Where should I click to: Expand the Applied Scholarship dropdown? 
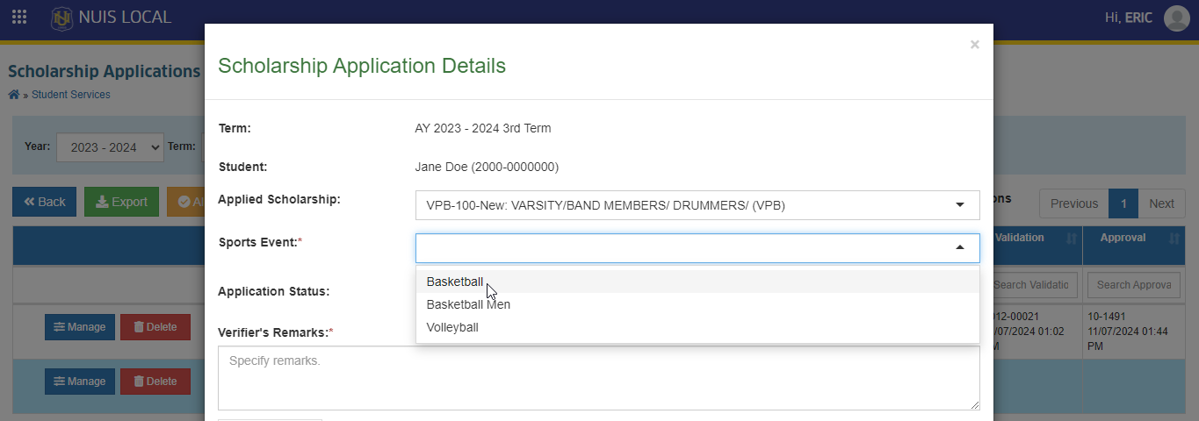click(697, 205)
